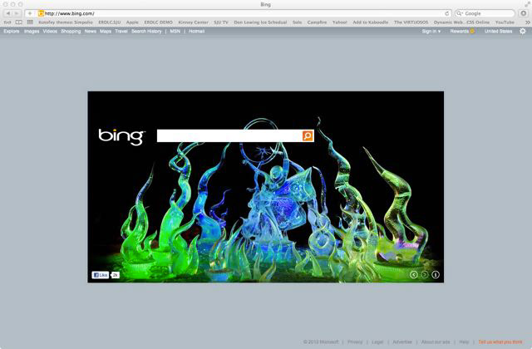532x349 pixels.
Task: Open the Solo bookmark
Action: coord(298,22)
